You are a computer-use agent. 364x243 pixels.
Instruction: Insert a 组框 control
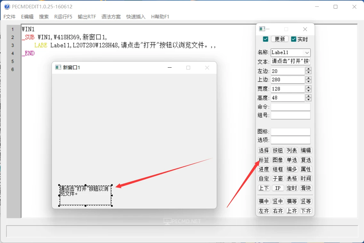(x=278, y=169)
